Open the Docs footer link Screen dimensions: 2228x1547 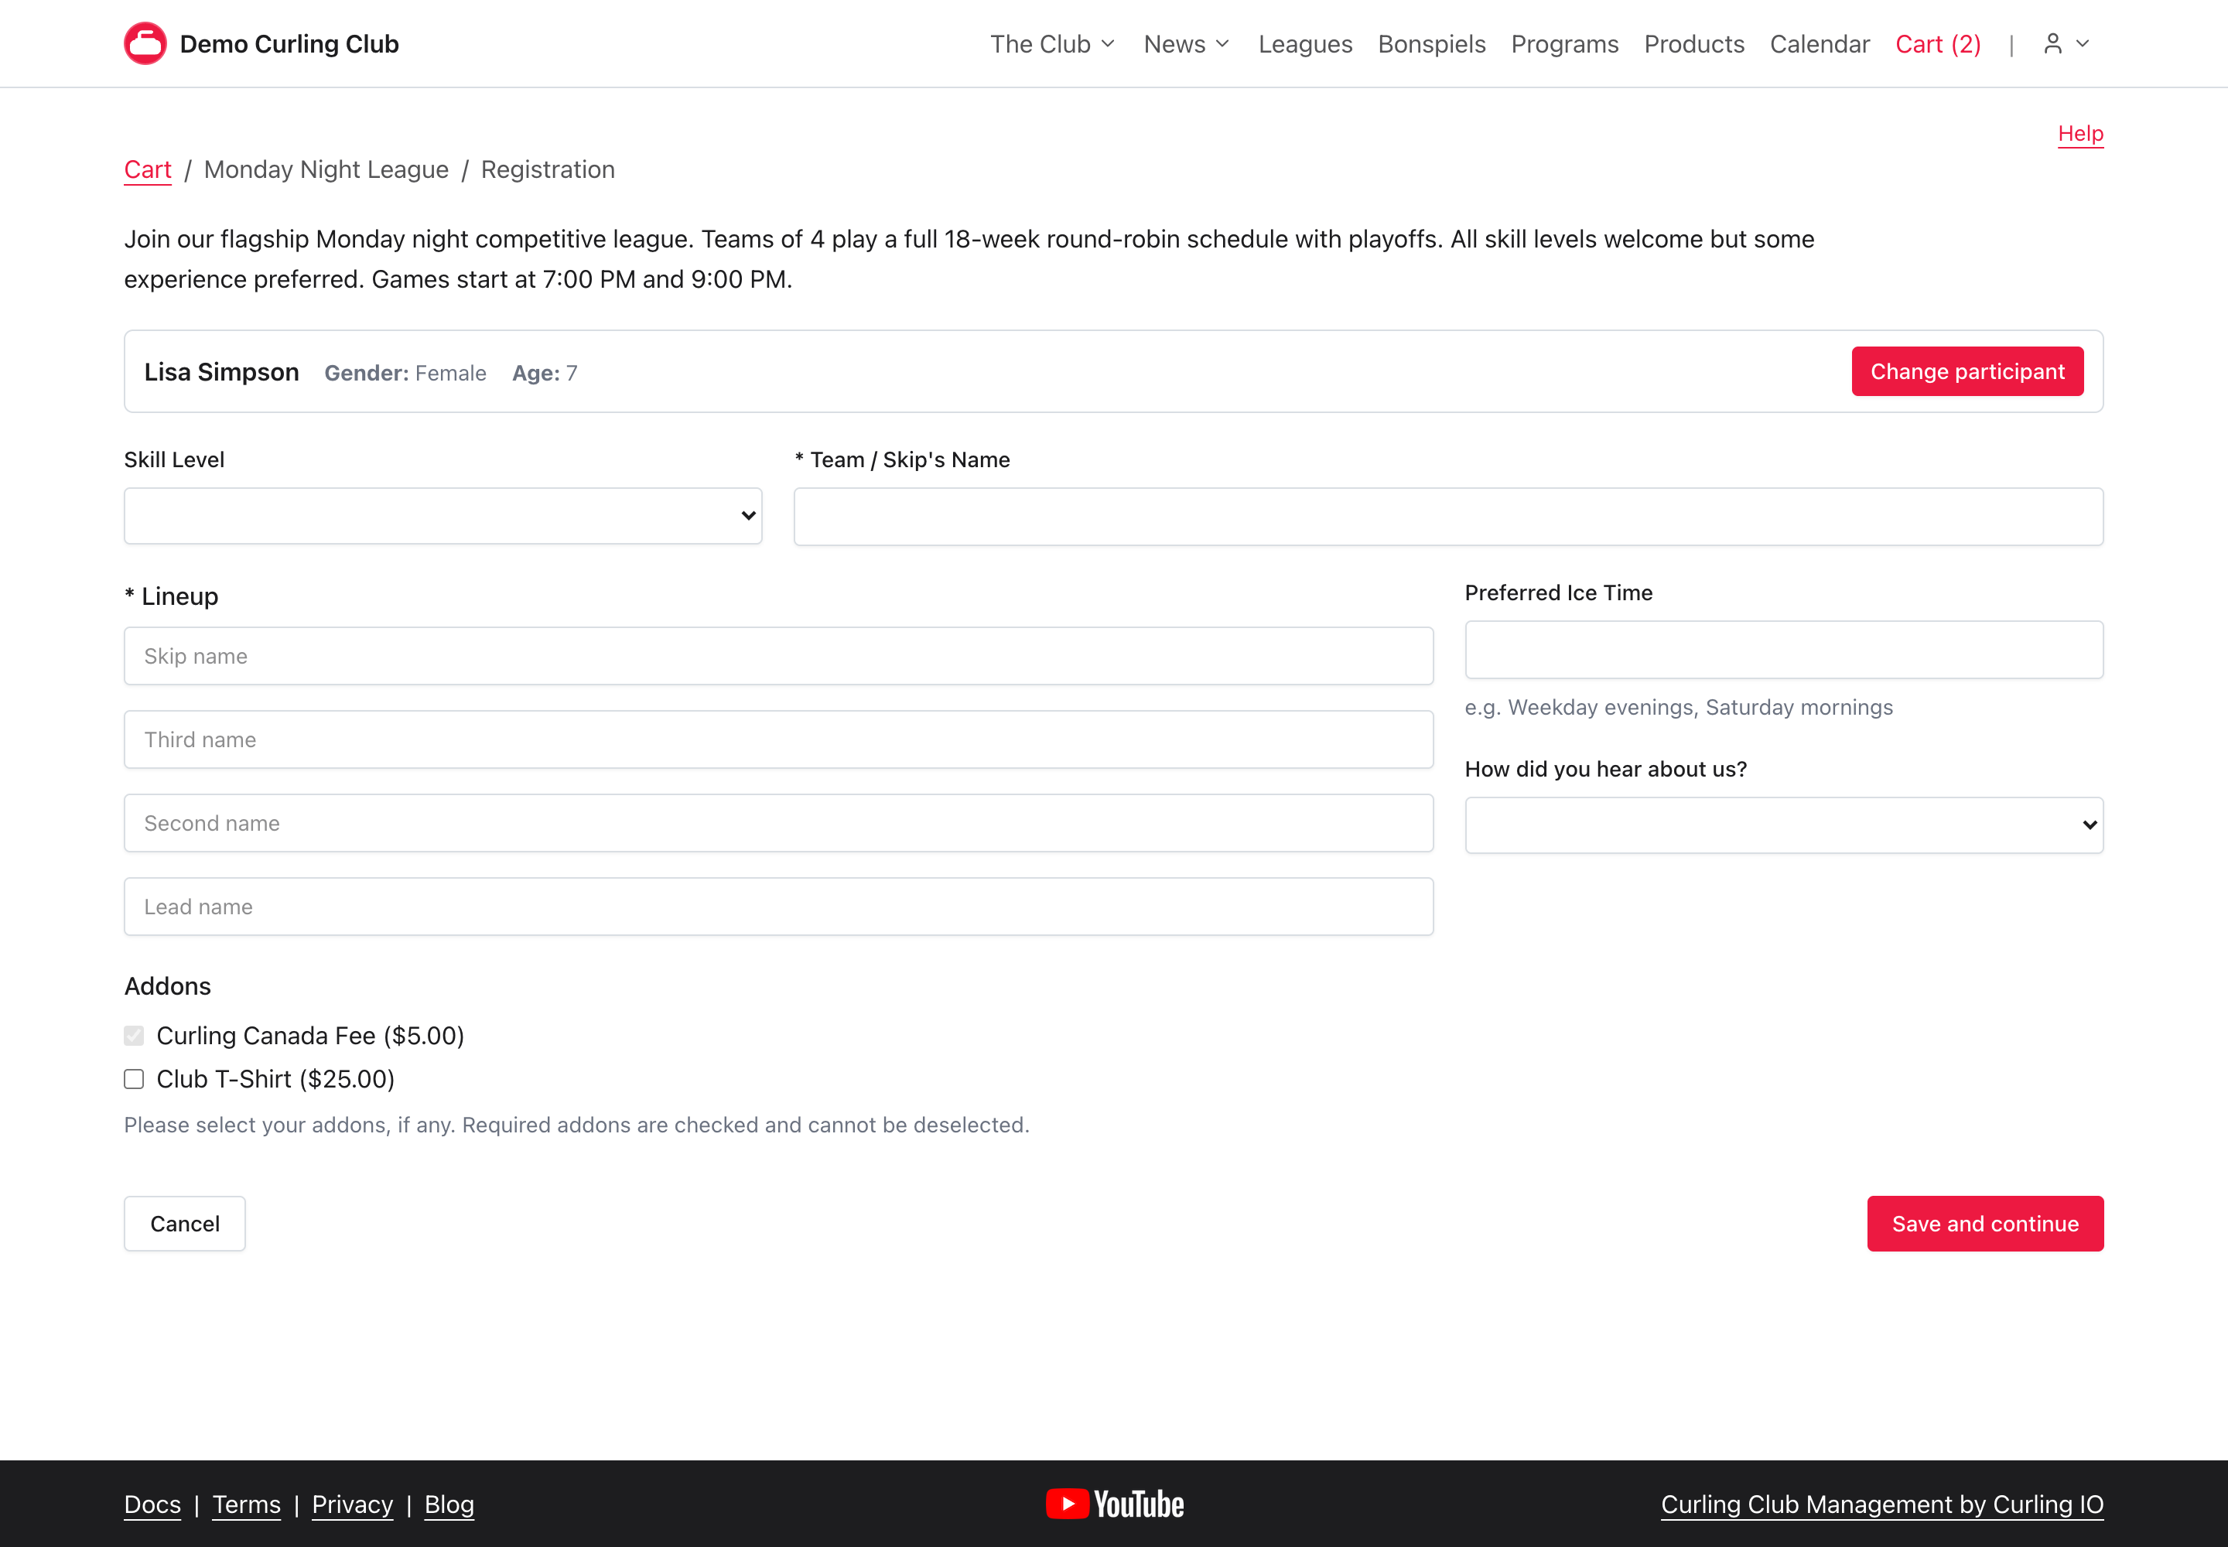152,1504
